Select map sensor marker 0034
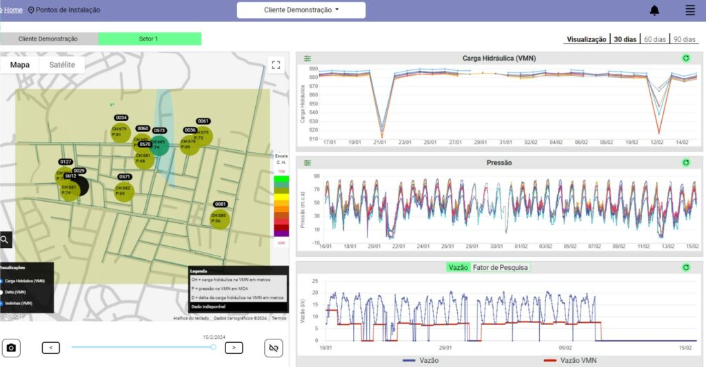Viewport: 706px width, 367px height. click(121, 132)
